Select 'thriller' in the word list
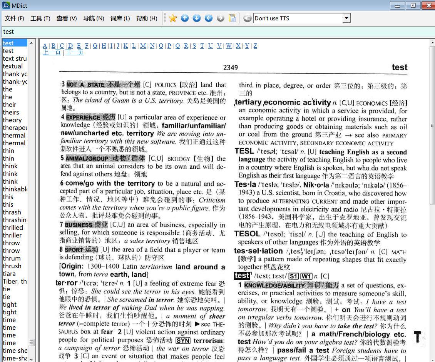 tap(15, 236)
